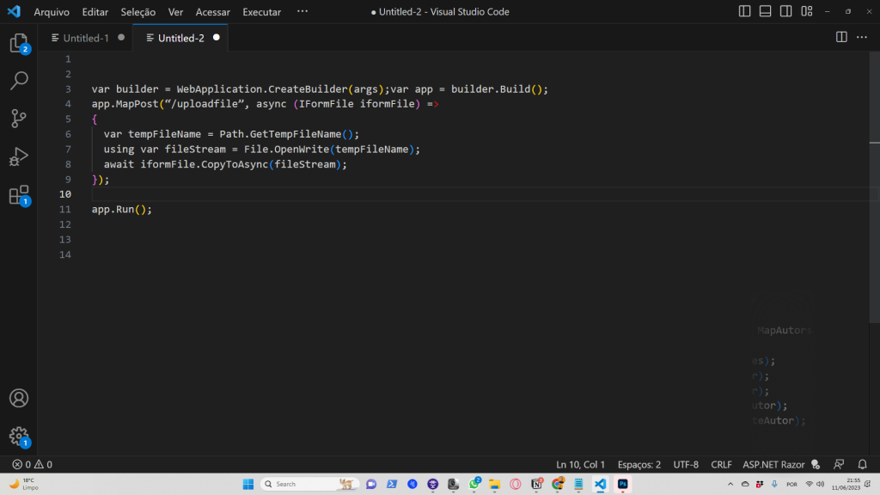Open the Customize Layout icon
This screenshot has width=880, height=495.
tap(806, 11)
